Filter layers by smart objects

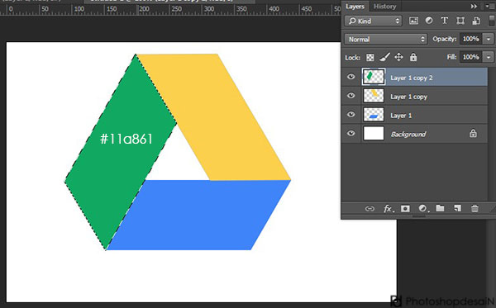476,21
